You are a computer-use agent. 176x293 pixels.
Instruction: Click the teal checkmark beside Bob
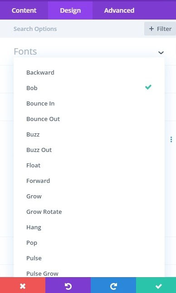(148, 87)
